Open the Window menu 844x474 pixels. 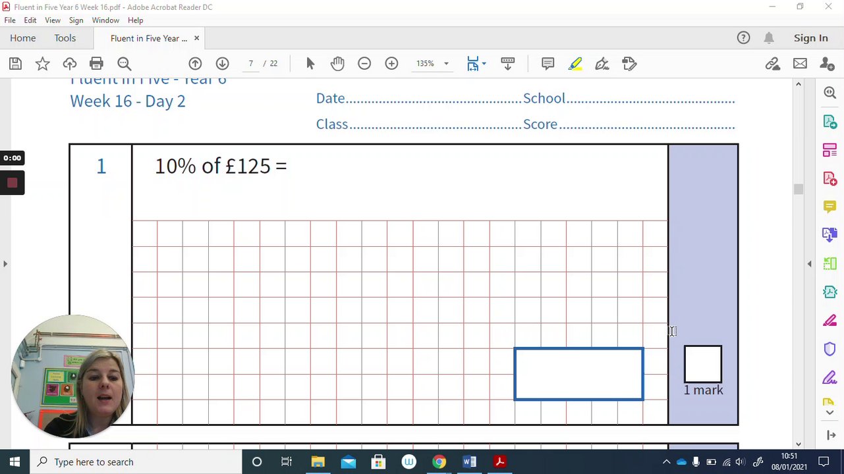point(105,20)
